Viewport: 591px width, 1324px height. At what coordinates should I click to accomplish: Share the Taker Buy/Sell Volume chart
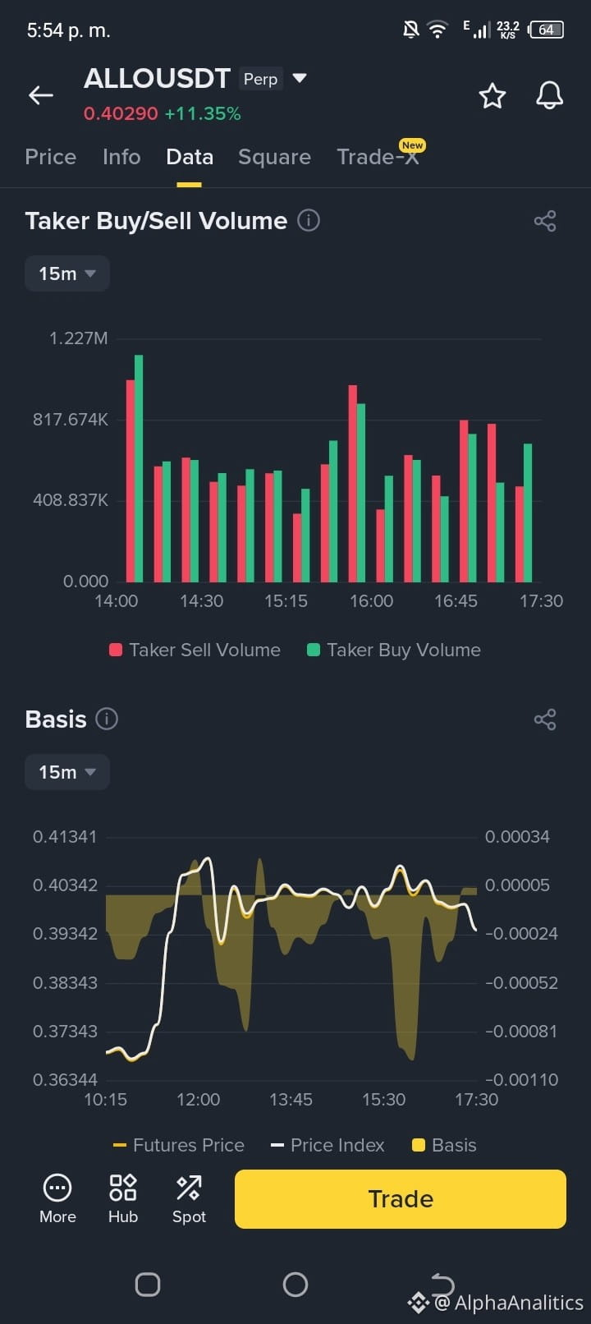(x=545, y=220)
